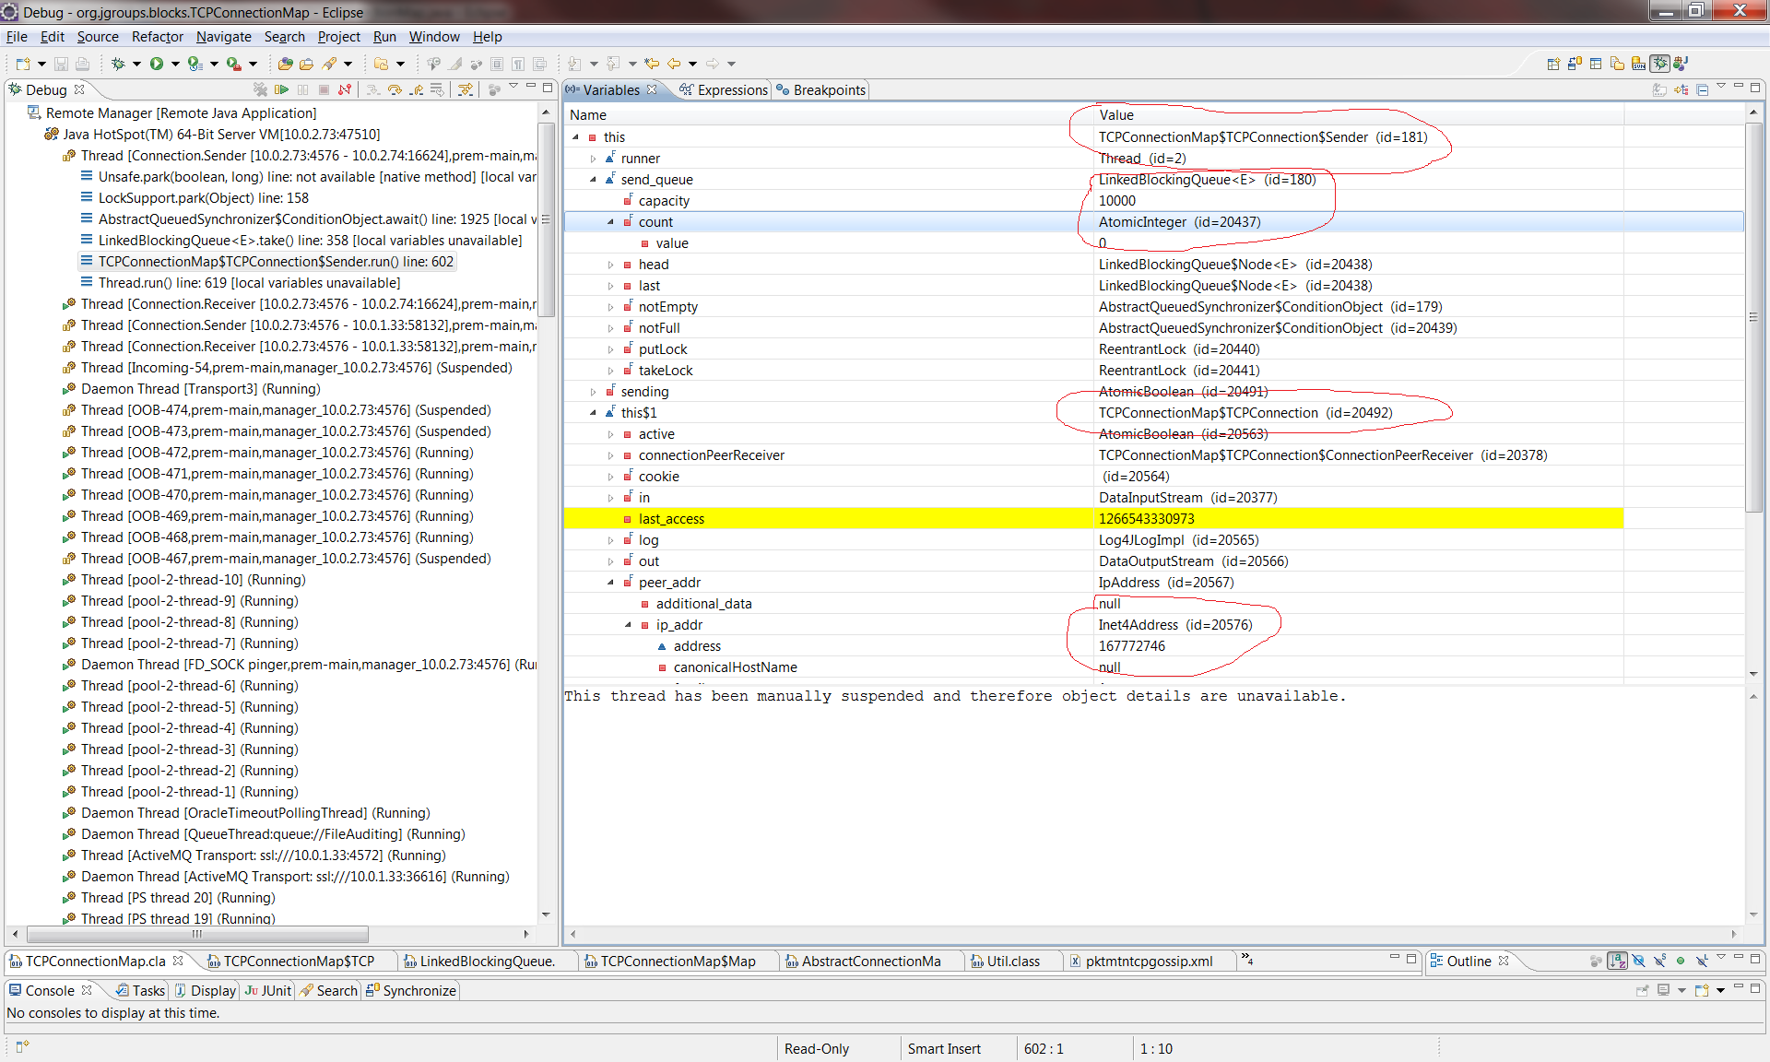Click the Step Over icon
The height and width of the screenshot is (1062, 1770).
tap(395, 89)
